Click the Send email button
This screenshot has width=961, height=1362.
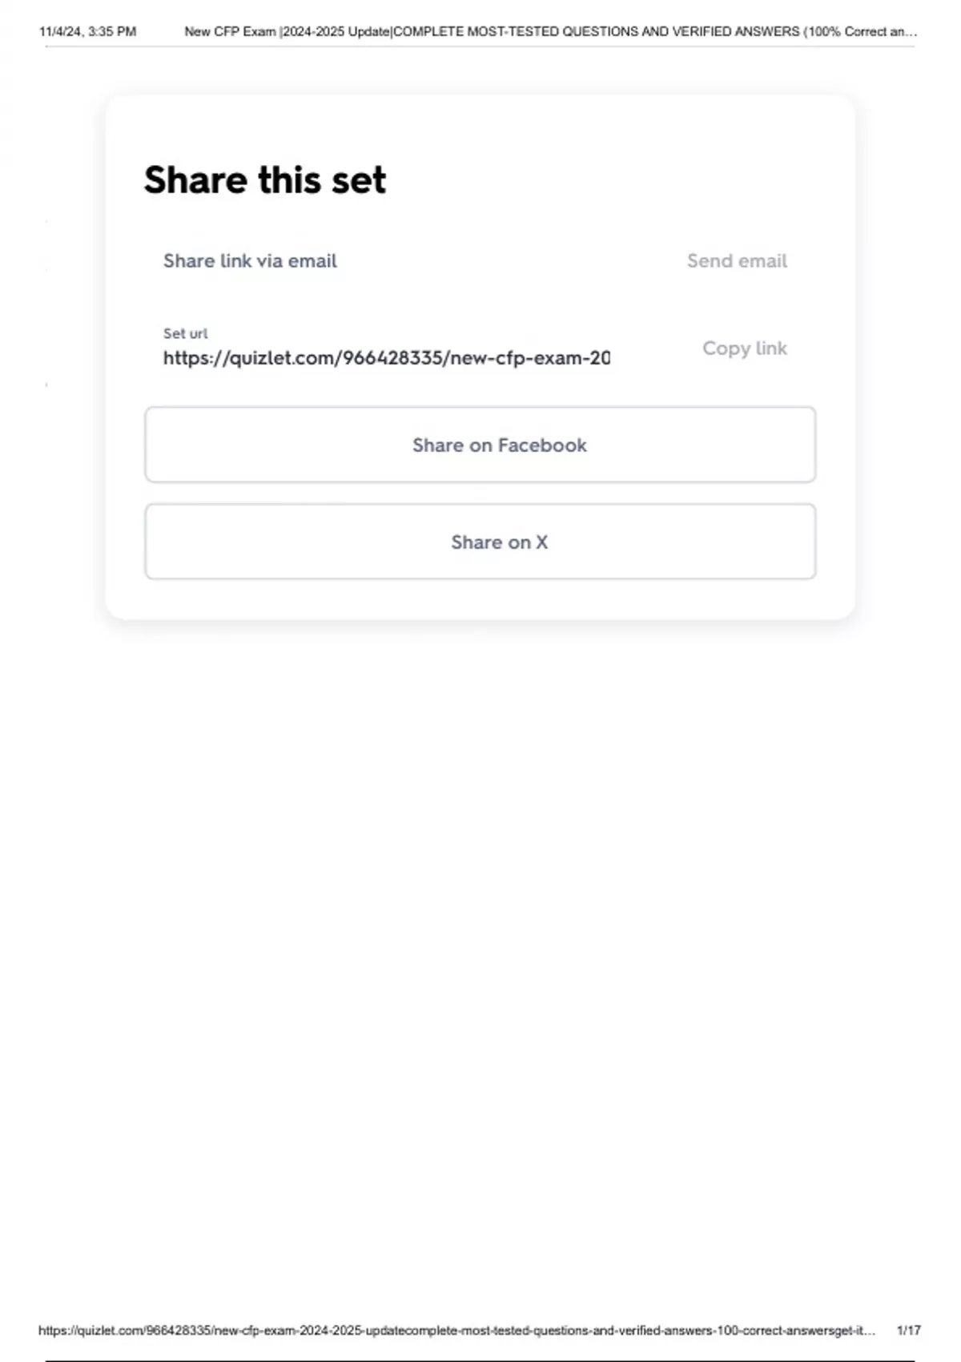pyautogui.click(x=737, y=261)
